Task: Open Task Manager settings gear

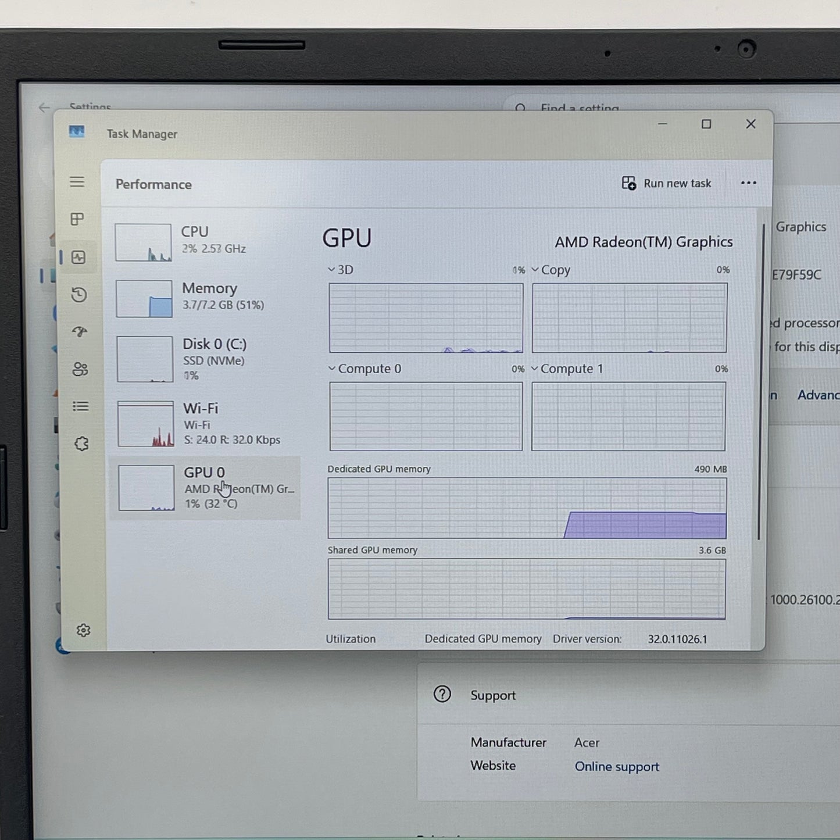Action: click(x=83, y=630)
